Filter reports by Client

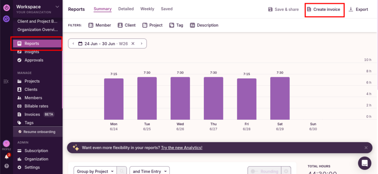coord(126,25)
